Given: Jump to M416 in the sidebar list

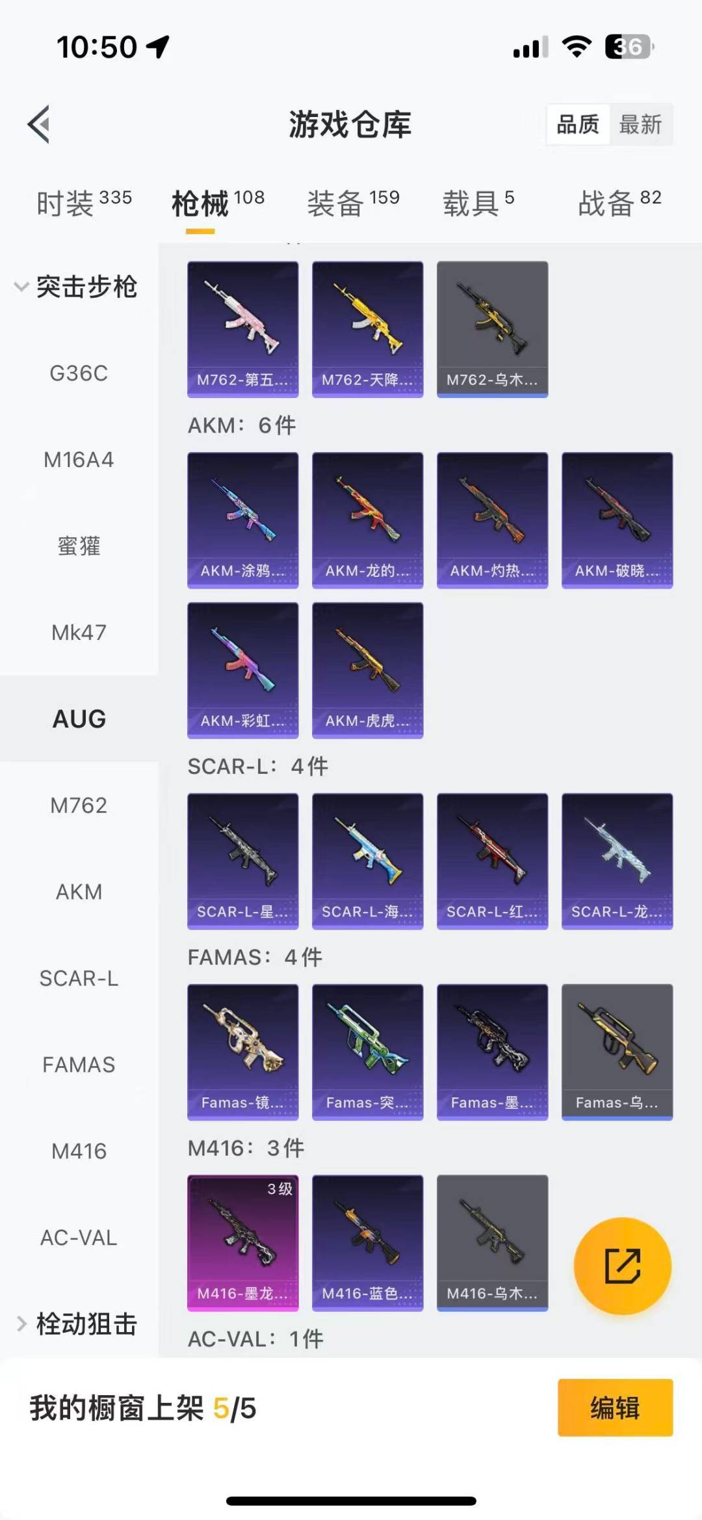Looking at the screenshot, I should pyautogui.click(x=79, y=1151).
